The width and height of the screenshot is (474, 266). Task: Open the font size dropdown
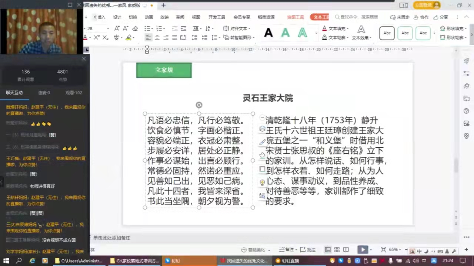pyautogui.click(x=108, y=28)
